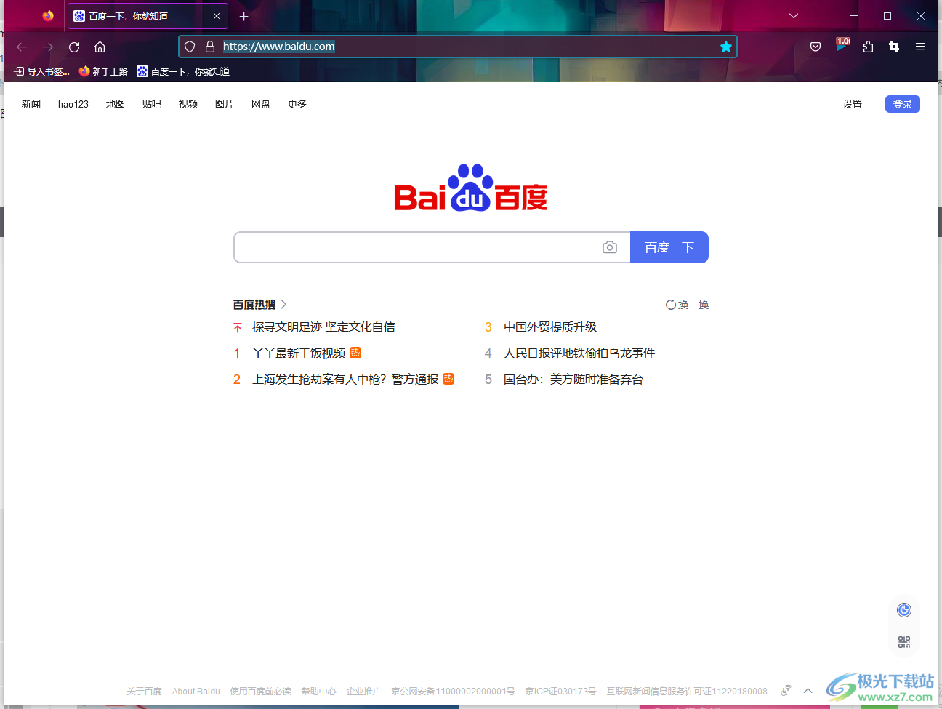
Task: Click the 百度一下 search button
Action: (x=669, y=247)
